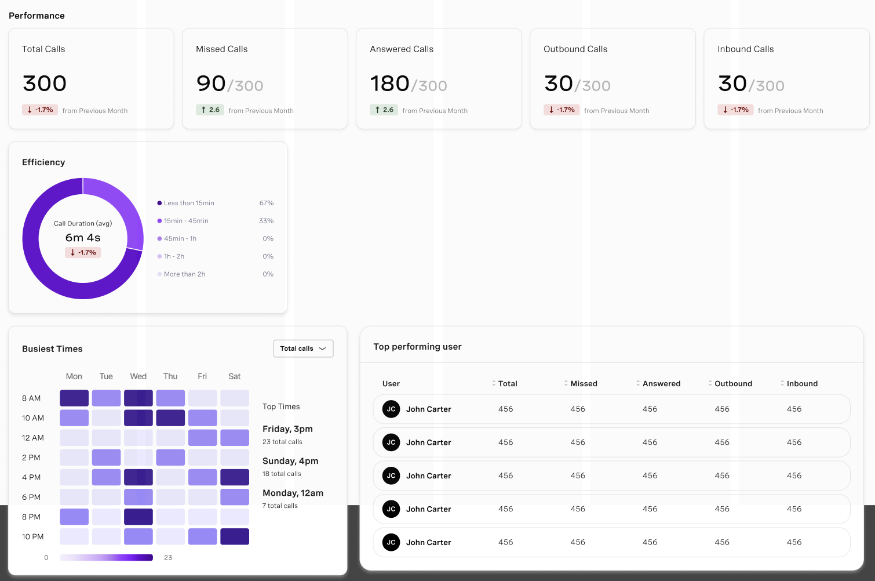This screenshot has width=875, height=581.
Task: Click the -1.7% trend badge in Total Calls
Action: click(x=40, y=110)
